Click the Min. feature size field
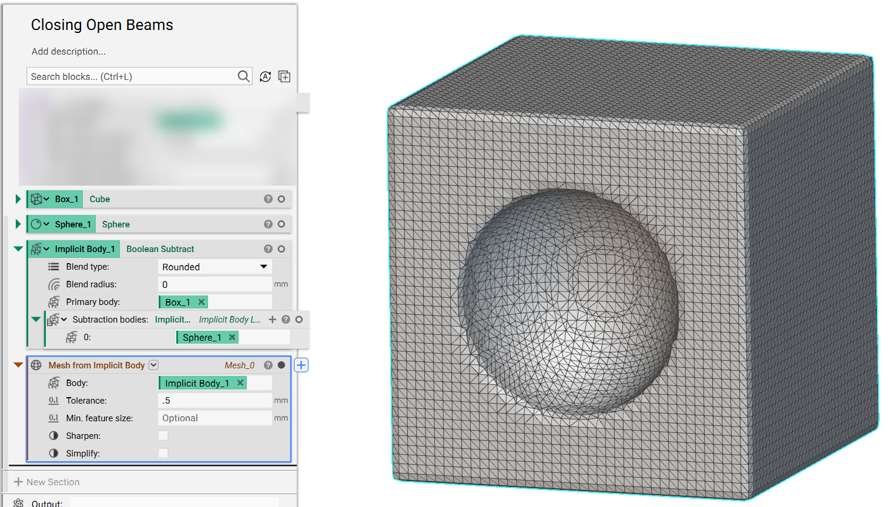This screenshot has width=888, height=507. (x=215, y=418)
